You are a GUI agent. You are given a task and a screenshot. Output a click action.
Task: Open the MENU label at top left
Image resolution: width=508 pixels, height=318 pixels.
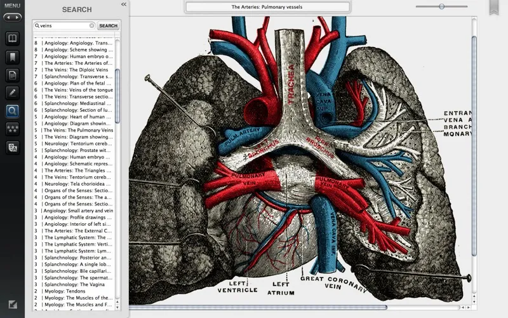tap(12, 6)
